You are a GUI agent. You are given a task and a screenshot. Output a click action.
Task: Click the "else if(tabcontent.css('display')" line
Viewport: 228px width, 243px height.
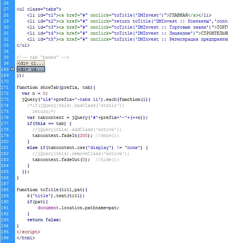[x=87, y=148]
